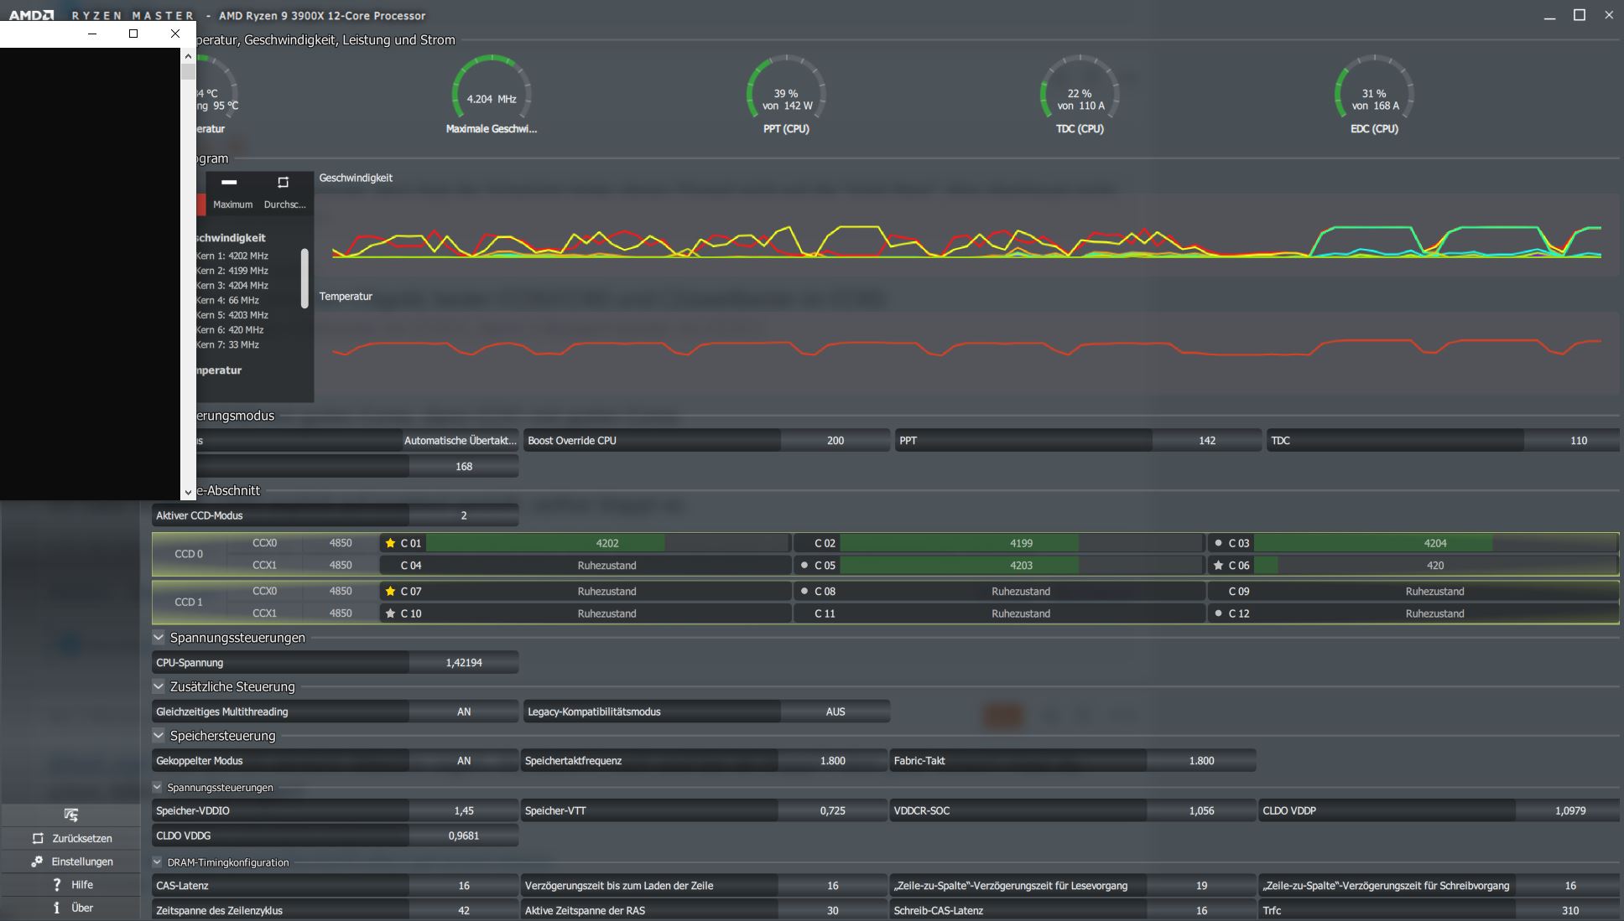Click the import/export profile icon in sidebar
The height and width of the screenshot is (921, 1624).
70,815
